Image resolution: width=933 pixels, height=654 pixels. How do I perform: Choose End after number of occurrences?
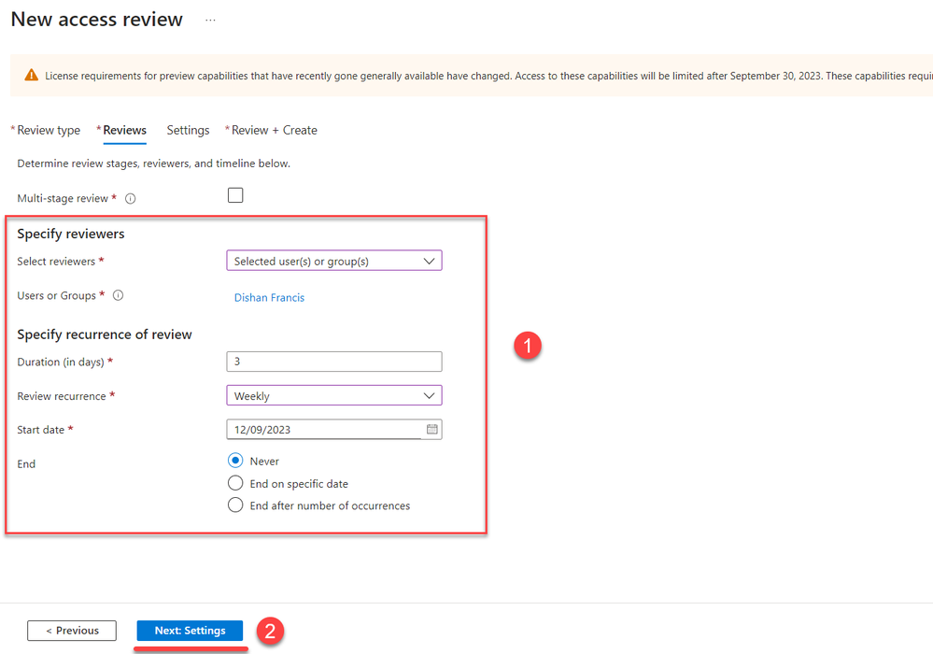235,505
